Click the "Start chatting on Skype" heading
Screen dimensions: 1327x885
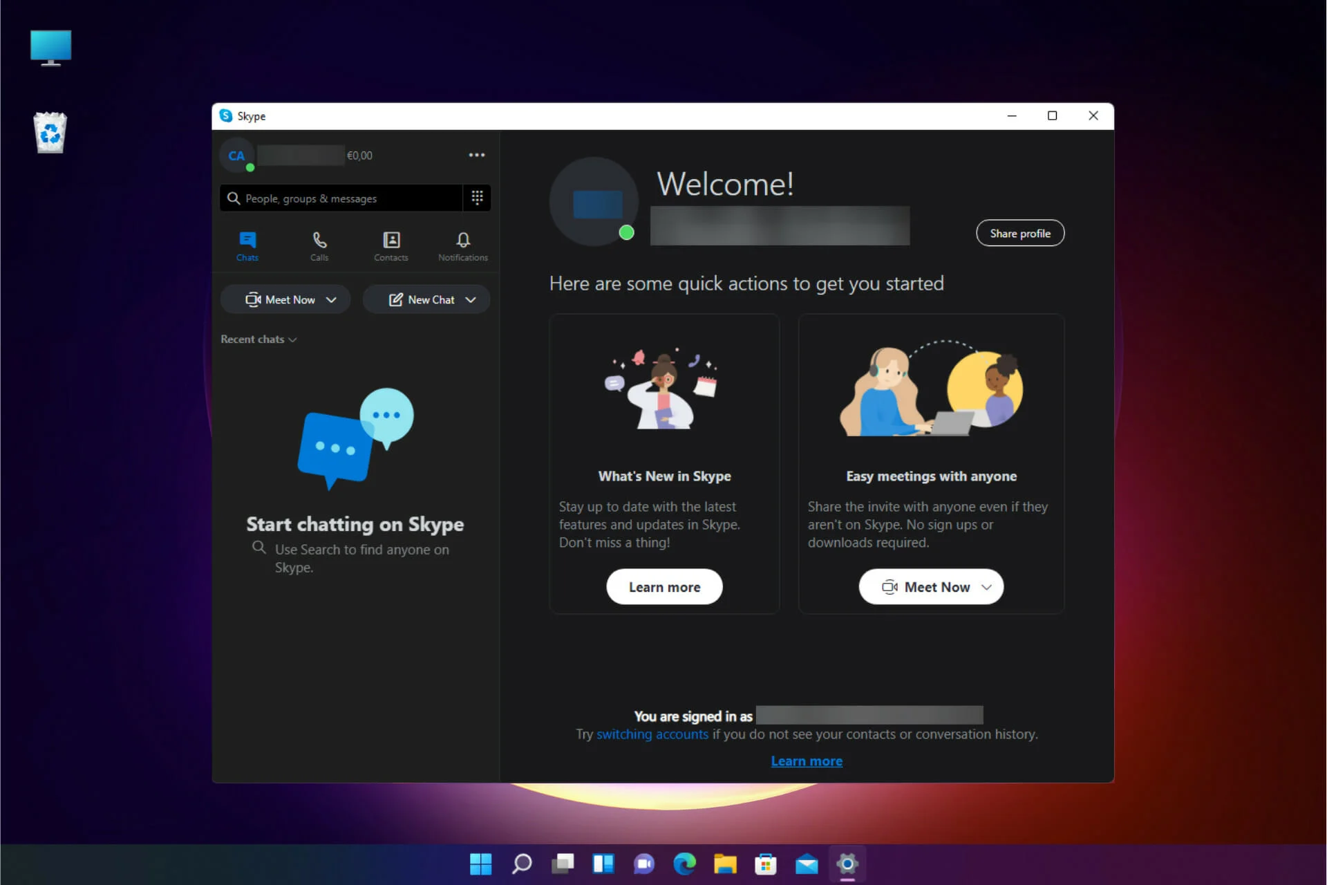tap(355, 524)
